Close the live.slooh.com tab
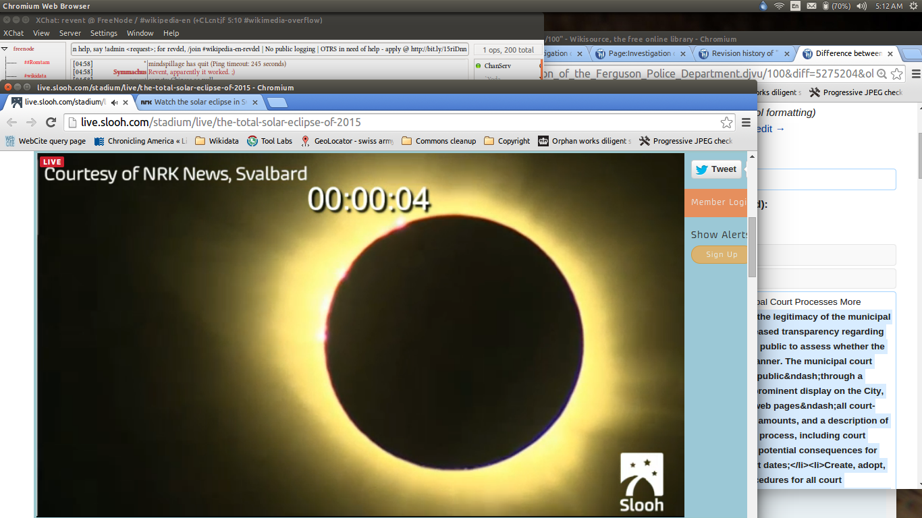Image resolution: width=922 pixels, height=518 pixels. coord(126,103)
